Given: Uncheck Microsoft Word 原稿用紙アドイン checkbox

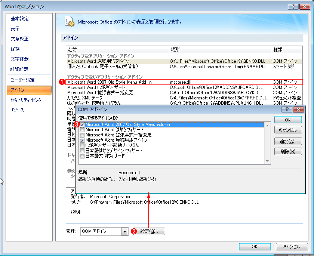Looking at the screenshot, I should (82, 140).
